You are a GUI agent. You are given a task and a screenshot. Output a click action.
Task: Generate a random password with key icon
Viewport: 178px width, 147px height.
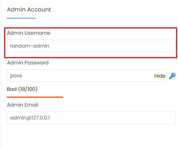172,76
